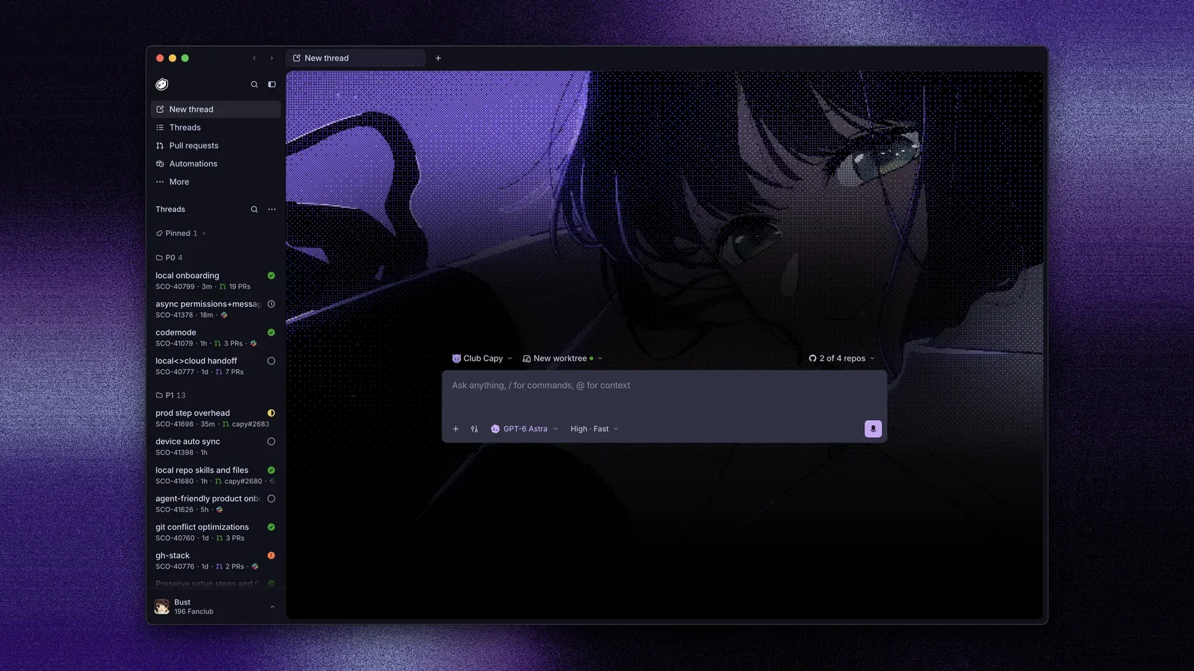1194x671 pixels.
Task: Add a new tab with plus icon
Action: 438,58
